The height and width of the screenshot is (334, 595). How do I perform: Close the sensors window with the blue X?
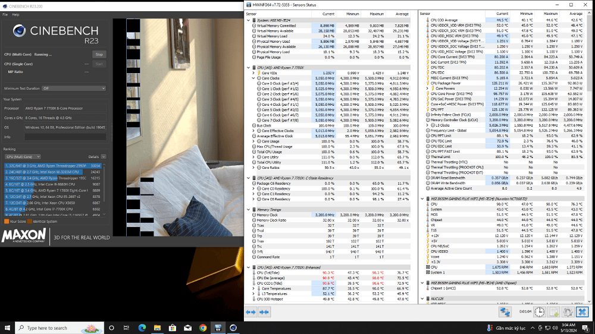582,312
